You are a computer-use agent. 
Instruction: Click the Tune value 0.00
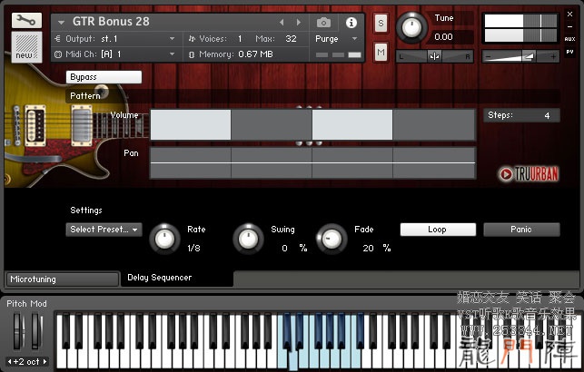pyautogui.click(x=443, y=37)
